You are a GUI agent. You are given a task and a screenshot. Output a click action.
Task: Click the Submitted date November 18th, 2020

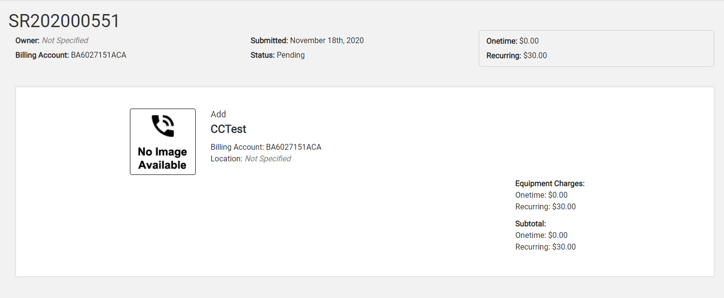pos(327,41)
